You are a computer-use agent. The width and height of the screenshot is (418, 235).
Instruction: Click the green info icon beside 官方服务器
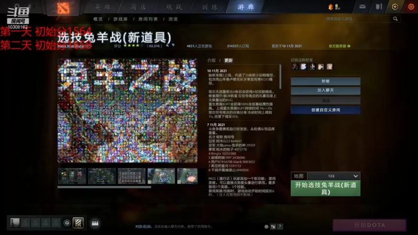pyautogui.click(x=349, y=46)
